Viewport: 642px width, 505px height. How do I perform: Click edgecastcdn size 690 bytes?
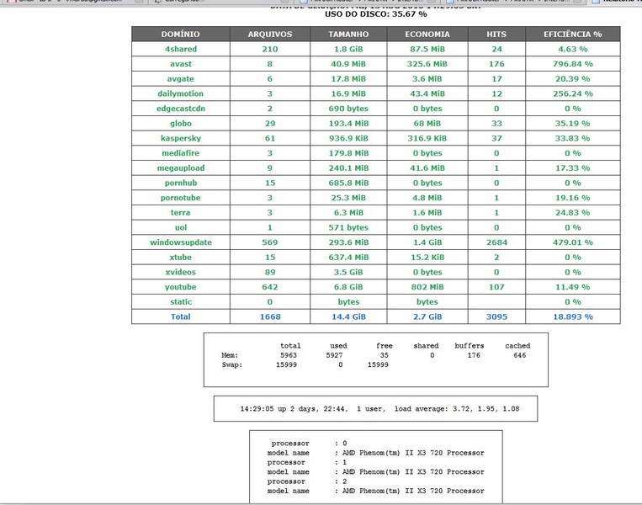pos(348,109)
